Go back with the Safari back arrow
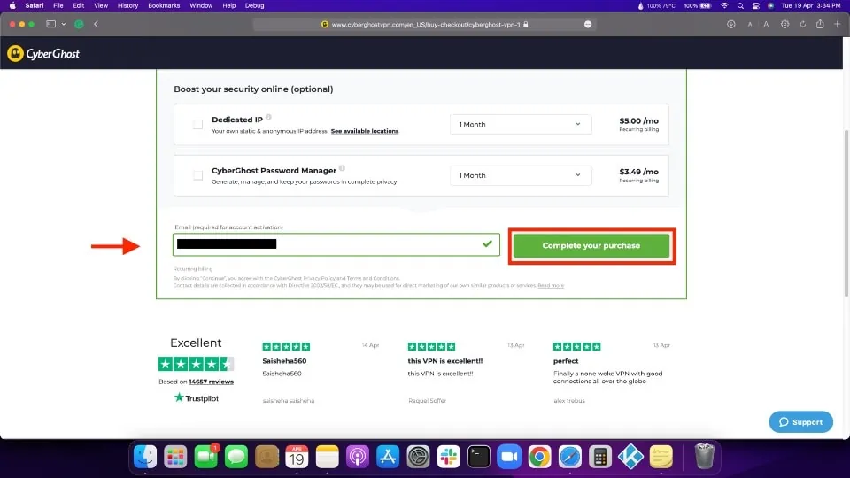This screenshot has height=478, width=850. (96, 24)
